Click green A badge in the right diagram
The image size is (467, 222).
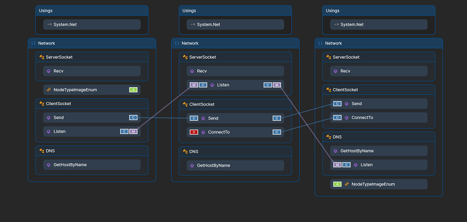(x=337, y=184)
